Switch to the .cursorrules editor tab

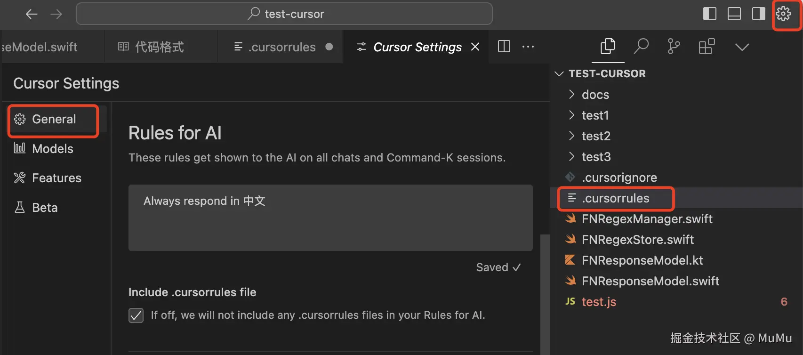pos(281,47)
